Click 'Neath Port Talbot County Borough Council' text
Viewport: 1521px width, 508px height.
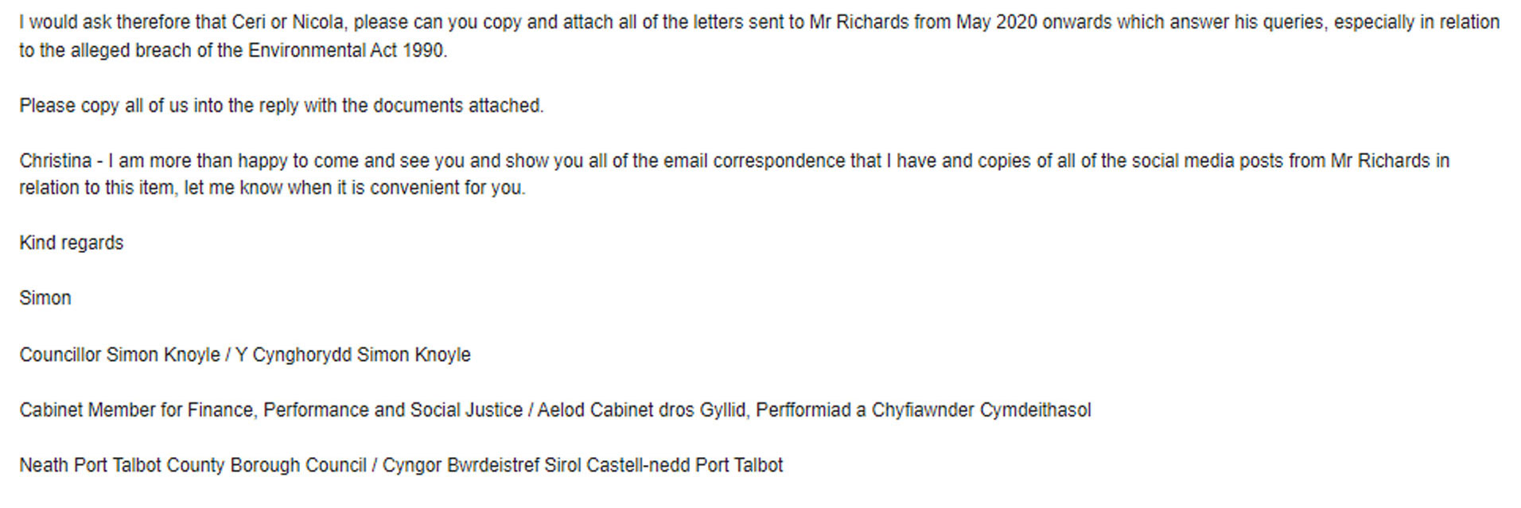(193, 465)
